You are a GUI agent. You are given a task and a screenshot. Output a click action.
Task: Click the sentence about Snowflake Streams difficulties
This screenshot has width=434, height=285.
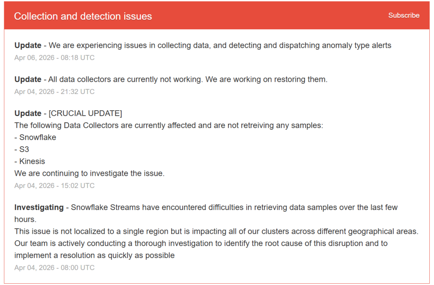coord(233,207)
